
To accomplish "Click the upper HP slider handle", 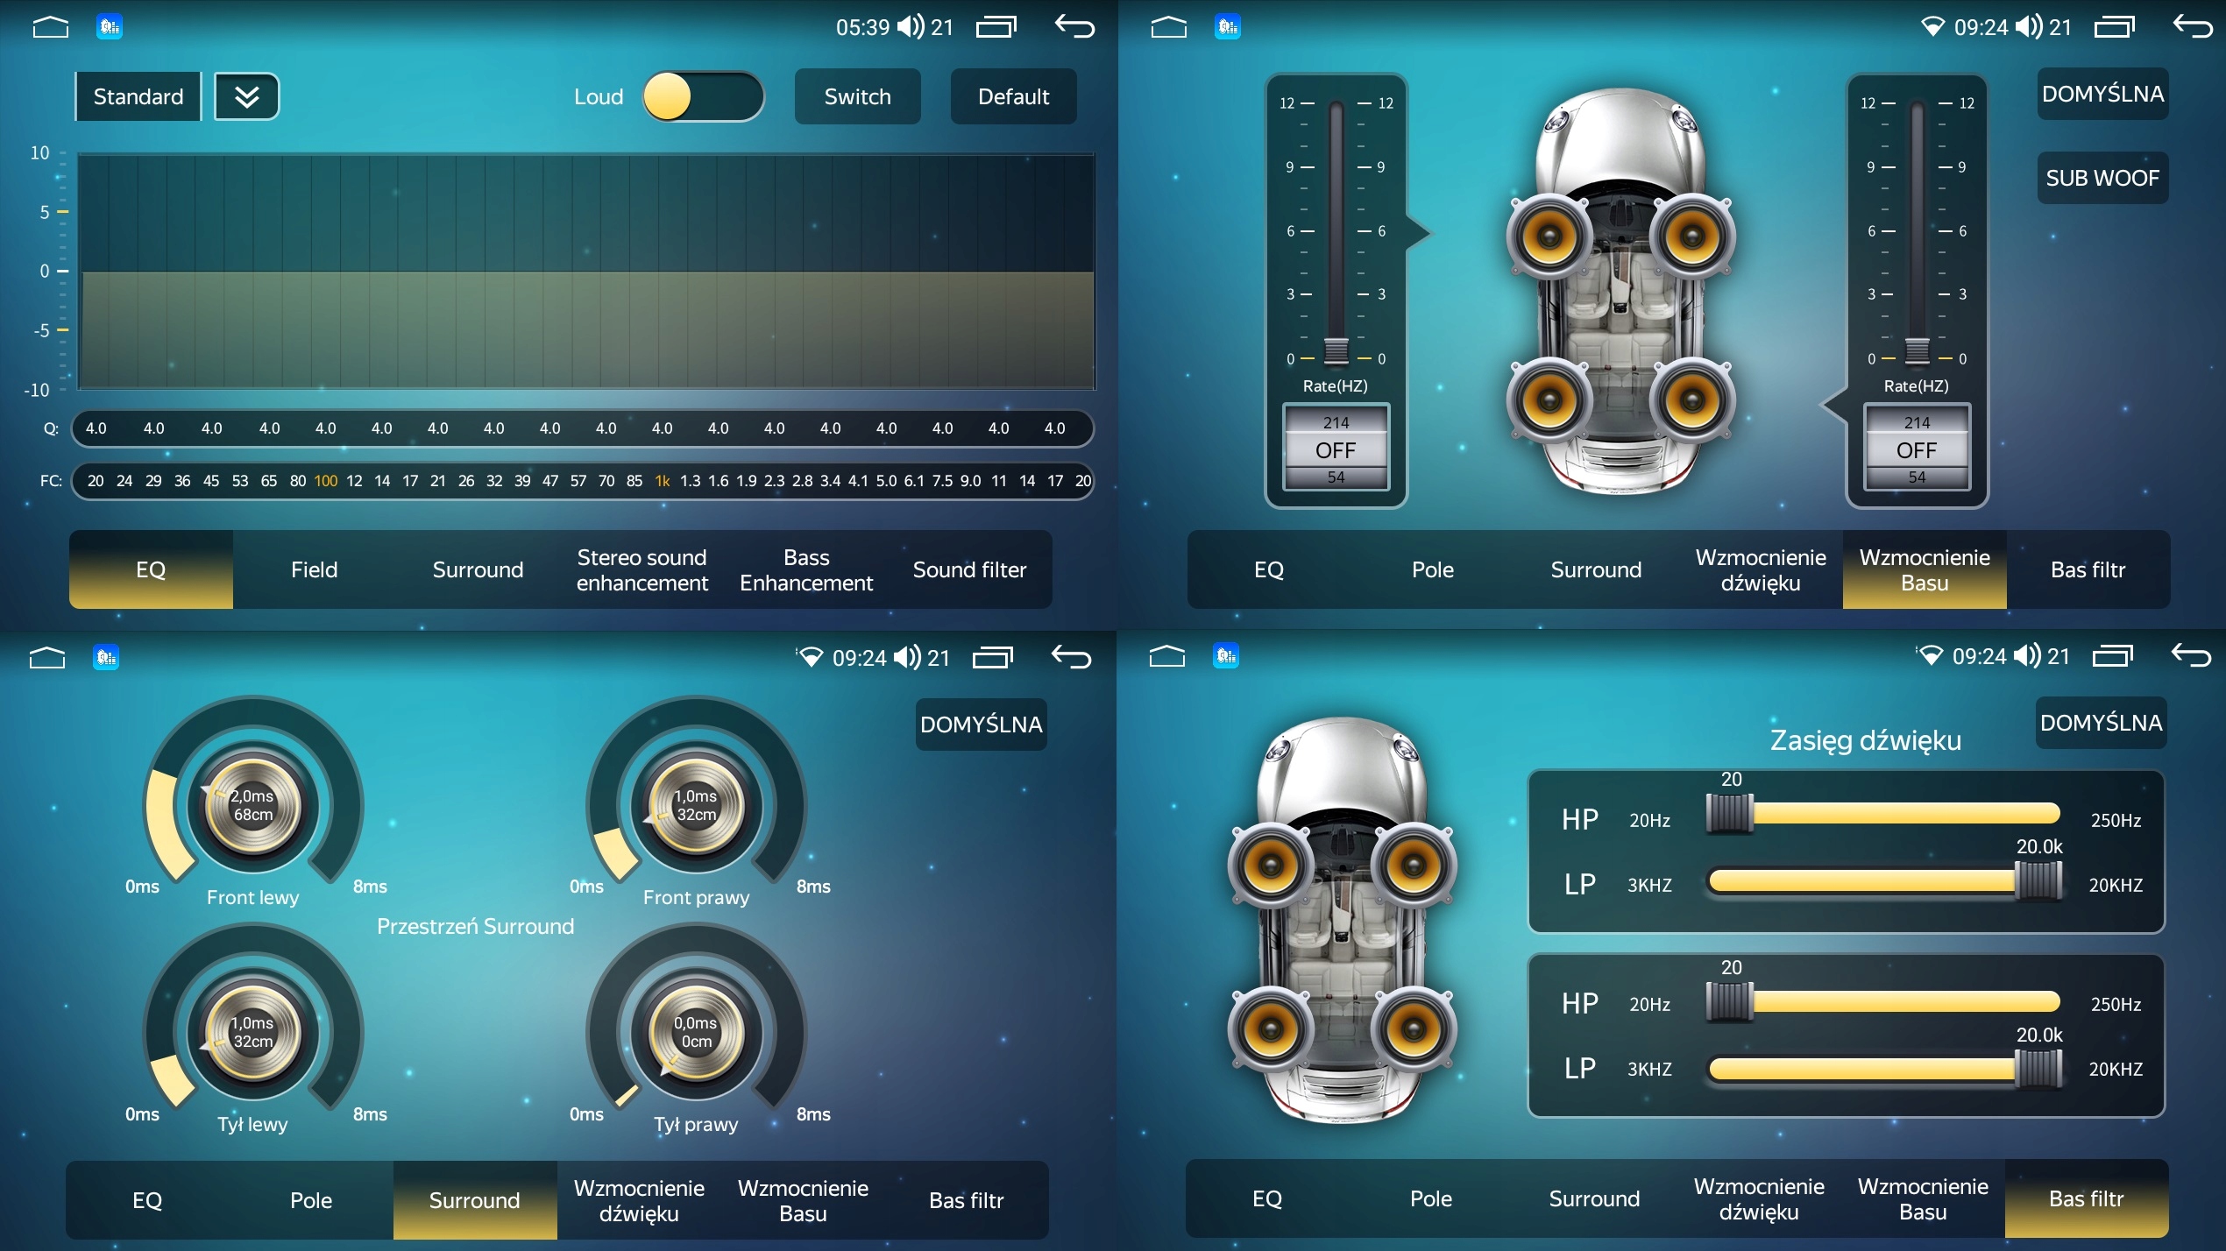I will (1730, 813).
